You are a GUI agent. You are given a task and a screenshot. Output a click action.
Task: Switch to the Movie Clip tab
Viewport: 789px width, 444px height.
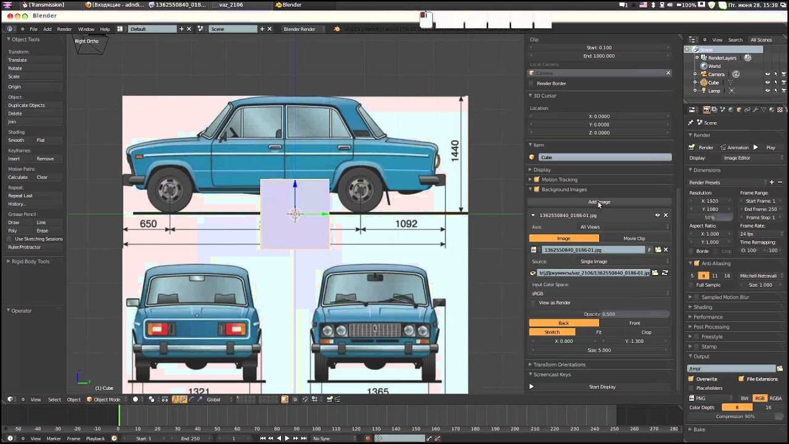tap(634, 238)
